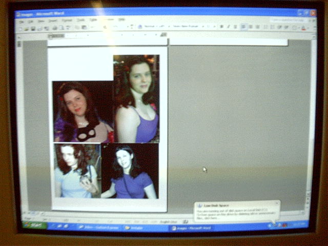328x246 pixels.
Task: Select the masquerade mask photo
Action: (x=83, y=112)
